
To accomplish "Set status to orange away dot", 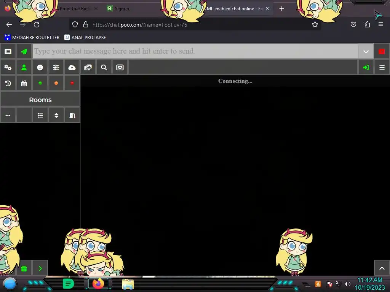I will pyautogui.click(x=56, y=83).
